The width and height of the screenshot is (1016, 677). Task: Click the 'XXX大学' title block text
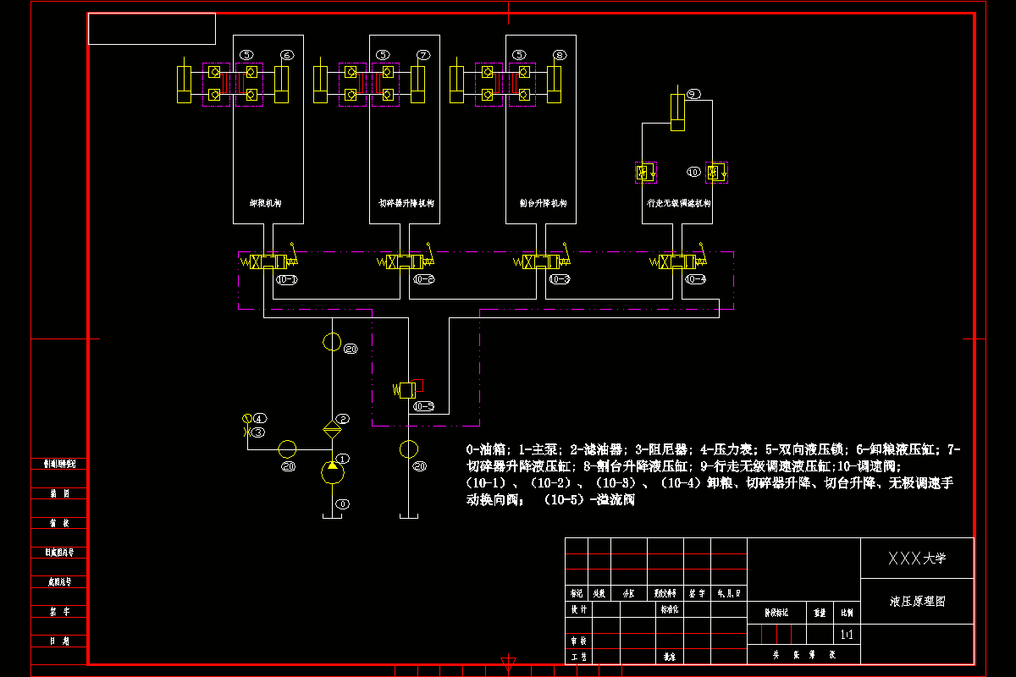(x=917, y=559)
